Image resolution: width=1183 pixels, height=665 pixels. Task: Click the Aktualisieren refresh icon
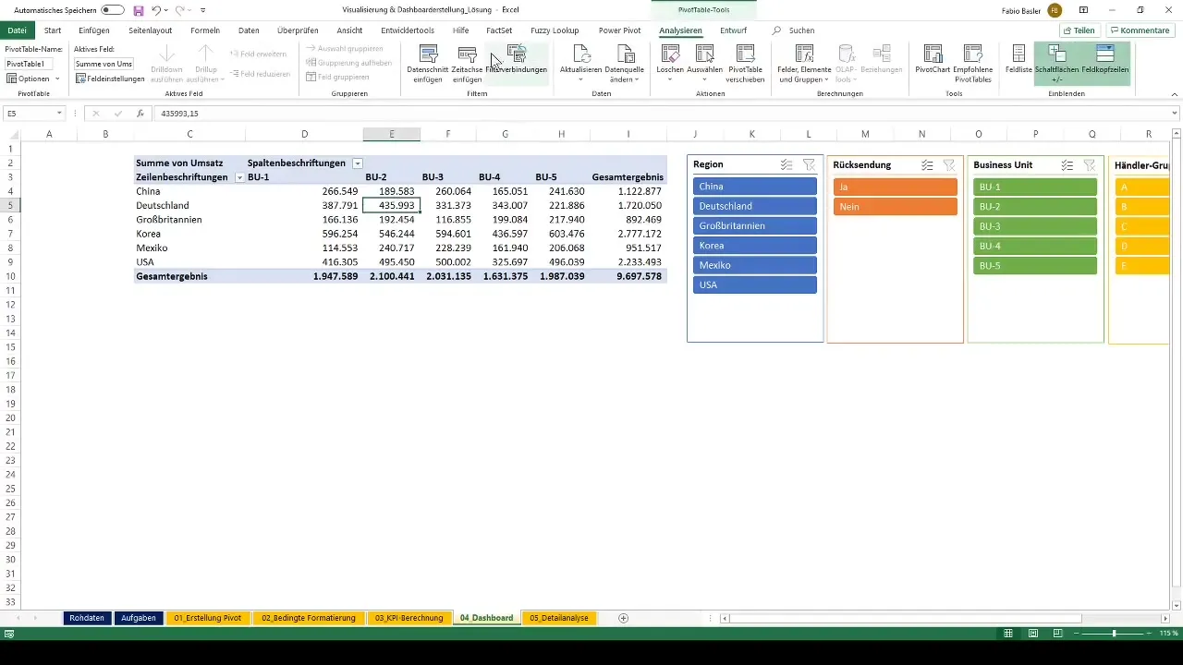point(580,53)
